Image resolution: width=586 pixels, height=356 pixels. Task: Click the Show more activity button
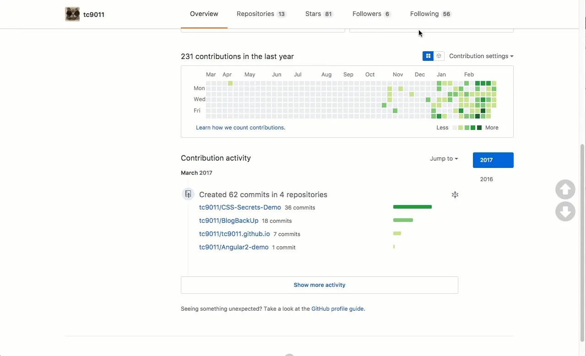[x=319, y=285]
